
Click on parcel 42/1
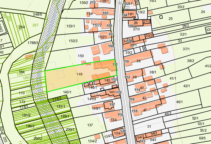pos(187,86)
